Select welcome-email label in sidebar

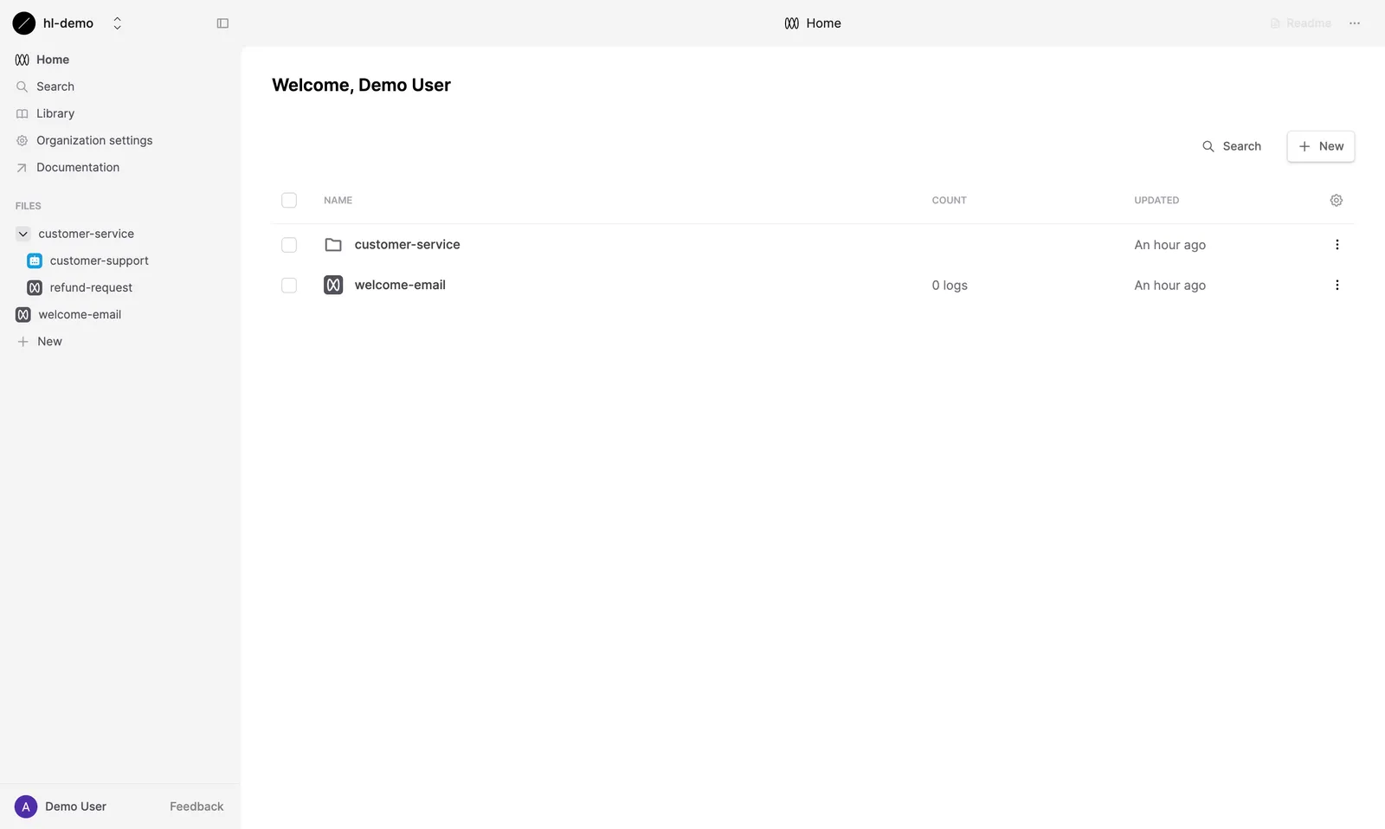[80, 314]
